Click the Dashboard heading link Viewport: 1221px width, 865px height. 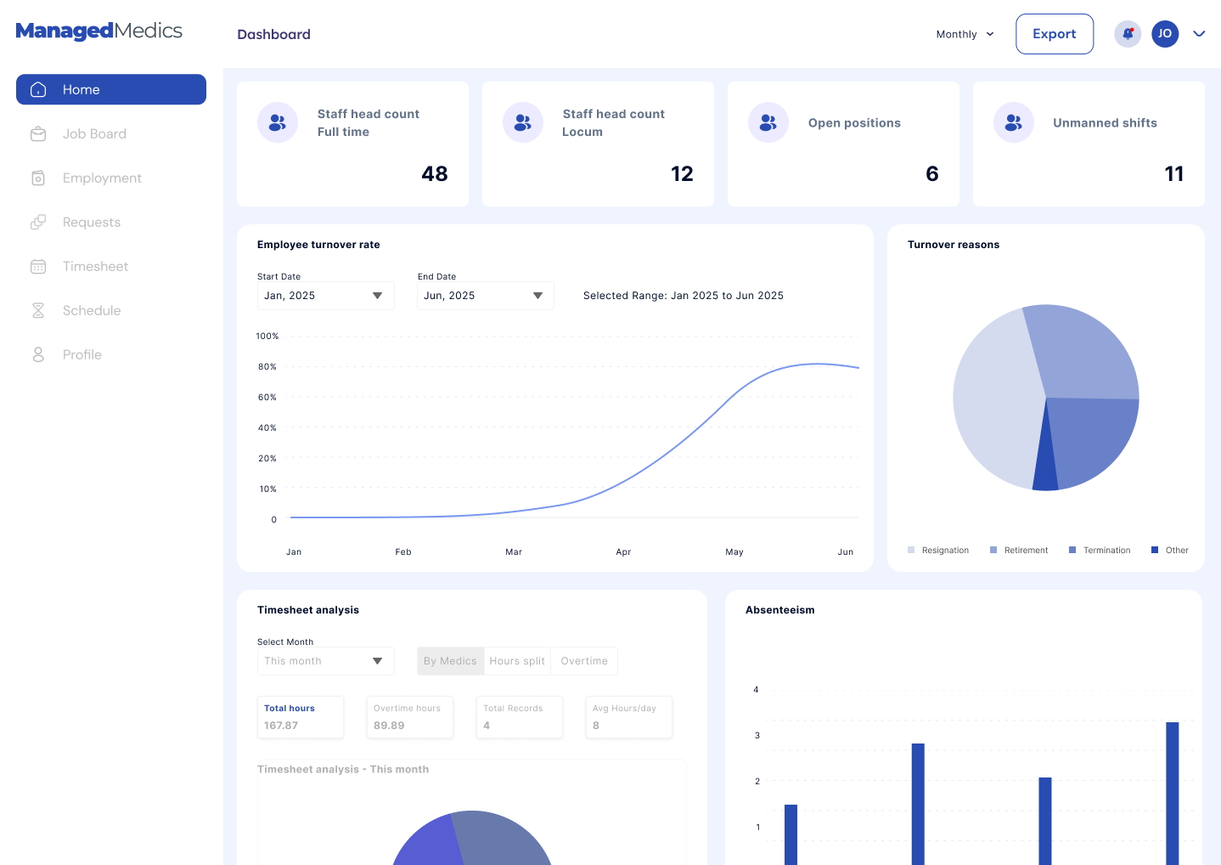pos(273,34)
